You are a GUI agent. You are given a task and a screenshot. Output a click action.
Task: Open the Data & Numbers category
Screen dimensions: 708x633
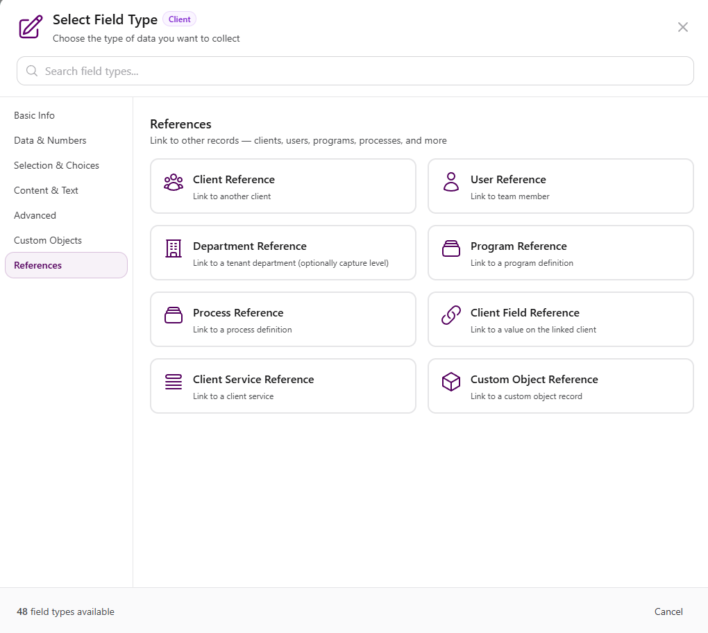67,140
